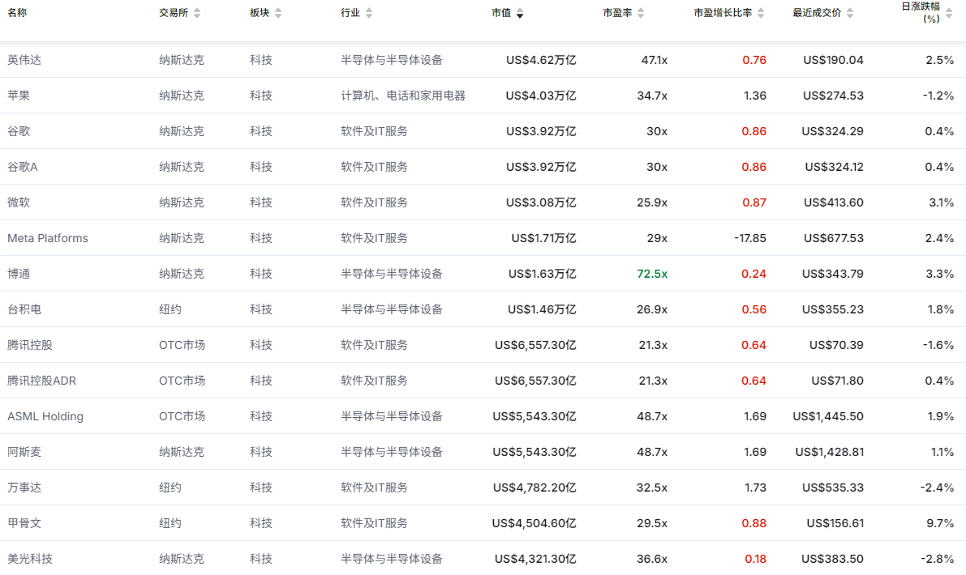Click the sort icon for 日涨跌幅 (%)
The height and width of the screenshot is (575, 966).
point(947,13)
